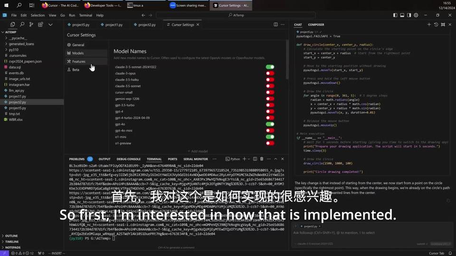Open the Search view icon in sidebar
Viewport: 456px width, 256px height.
coord(22,25)
